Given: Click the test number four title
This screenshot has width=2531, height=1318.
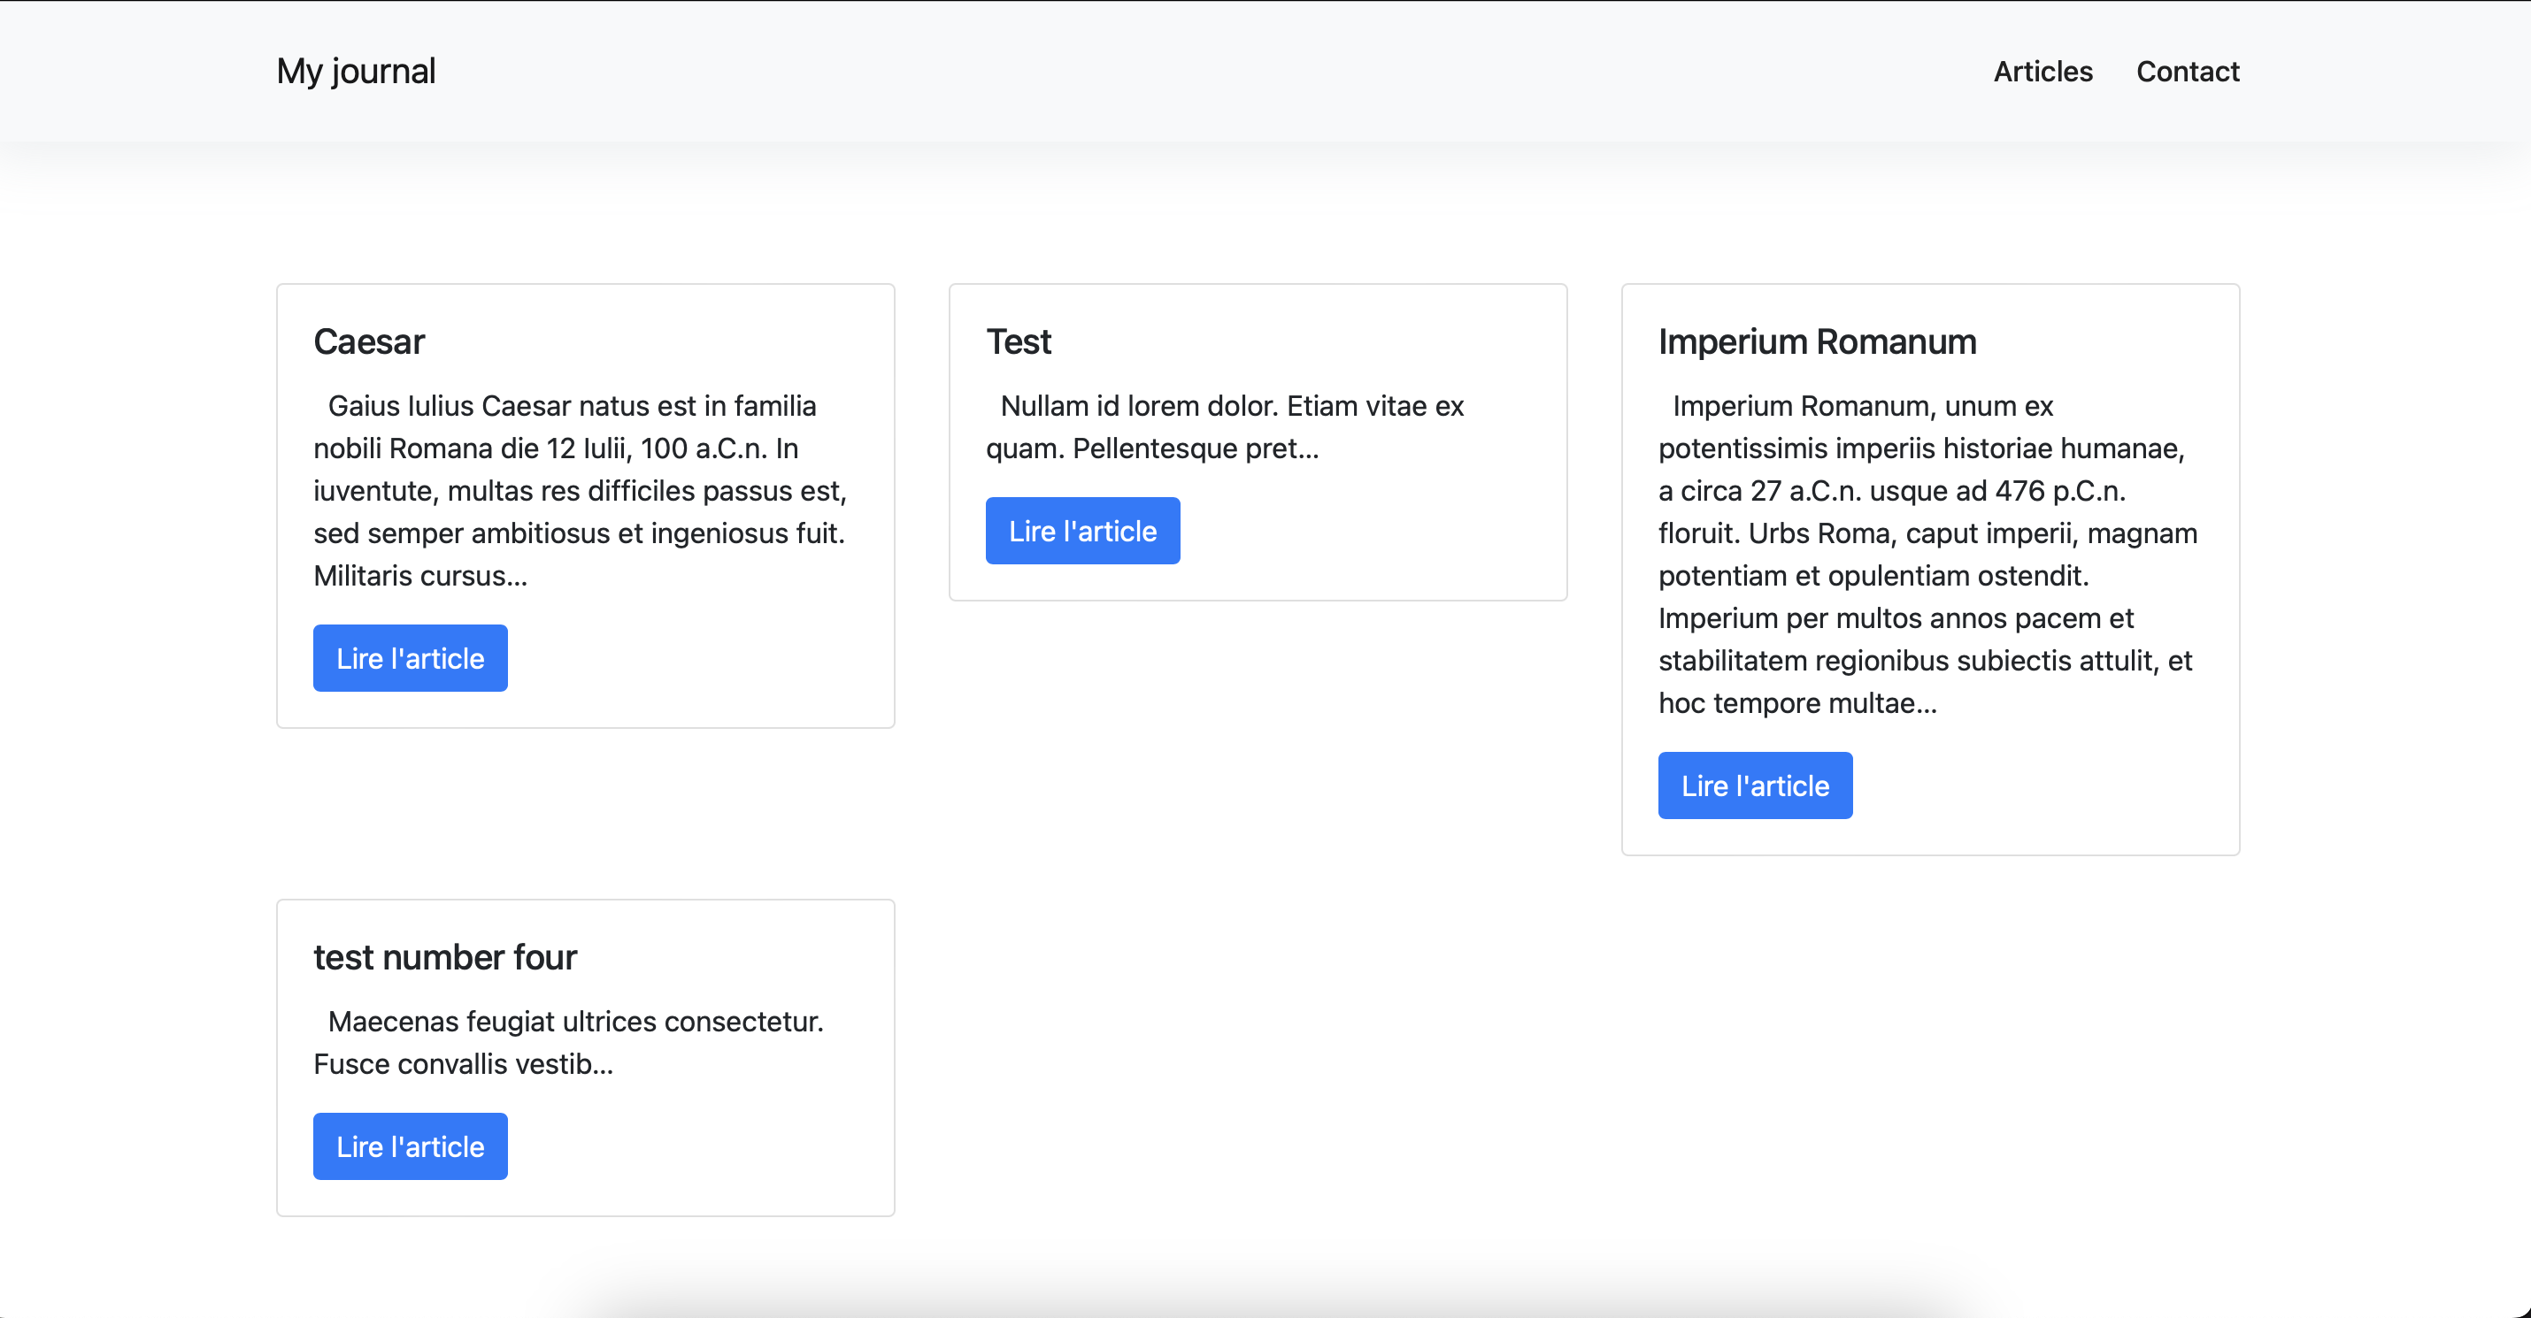Looking at the screenshot, I should (444, 956).
